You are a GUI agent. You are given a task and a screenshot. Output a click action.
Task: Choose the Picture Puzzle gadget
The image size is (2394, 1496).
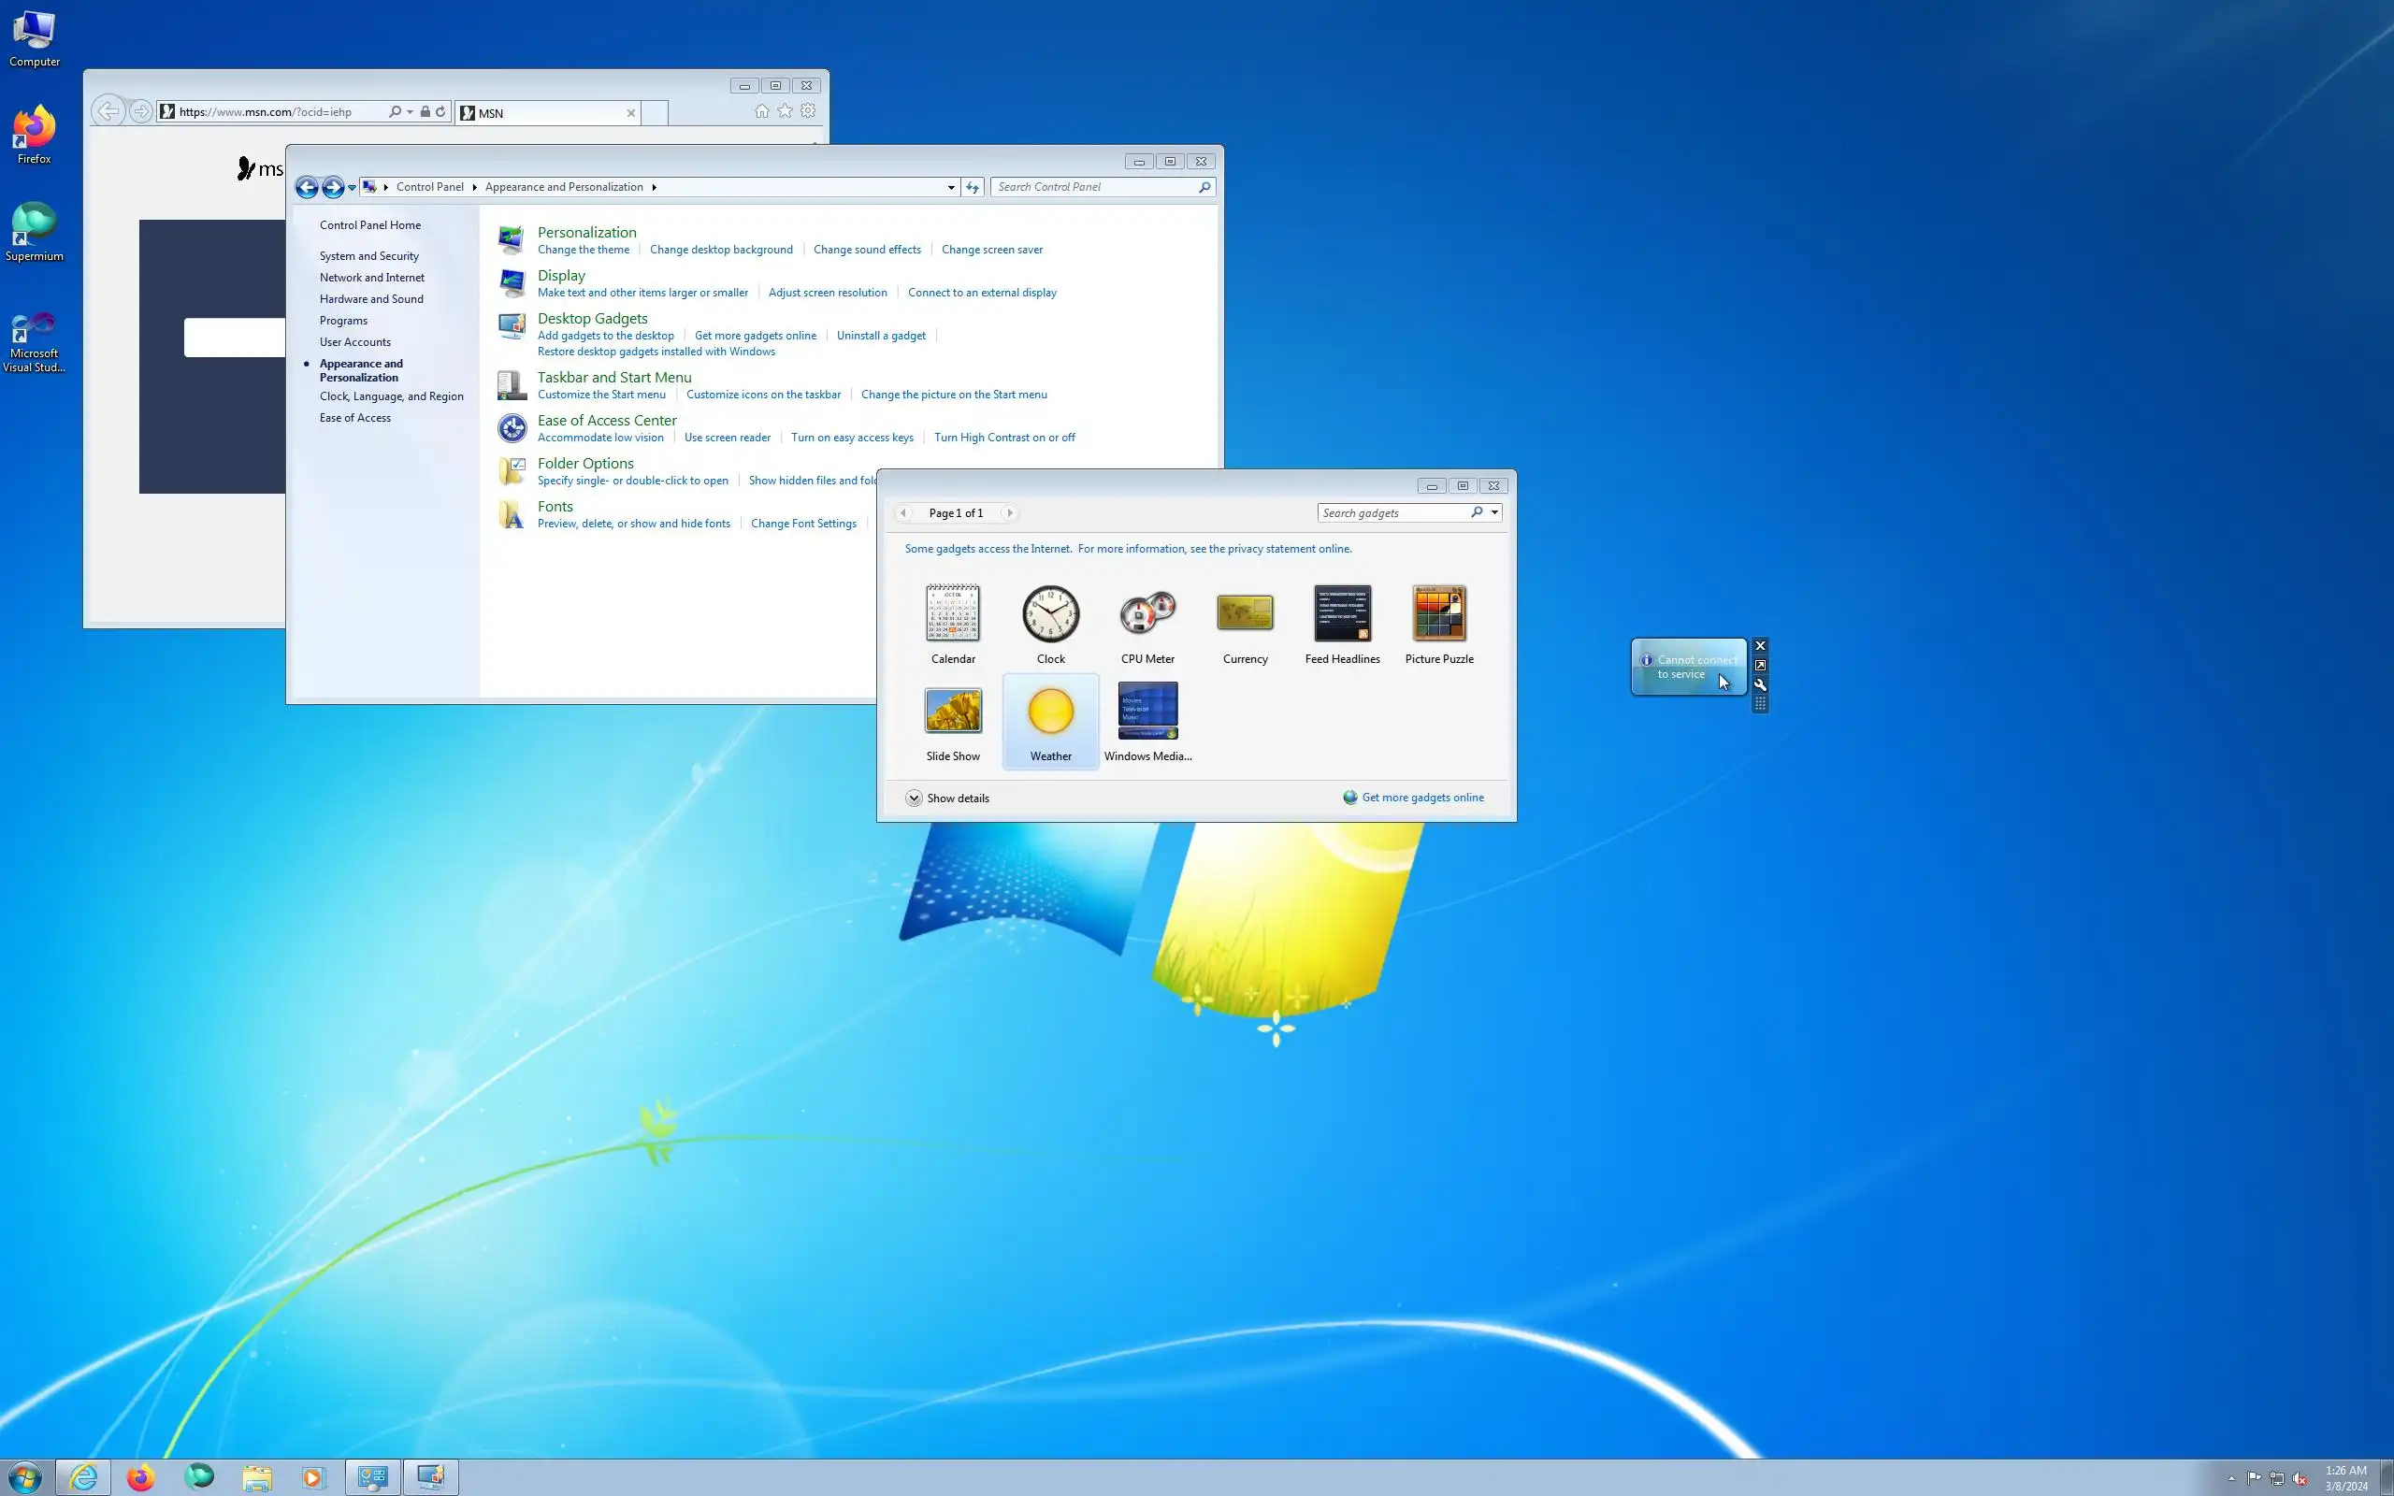pyautogui.click(x=1438, y=613)
